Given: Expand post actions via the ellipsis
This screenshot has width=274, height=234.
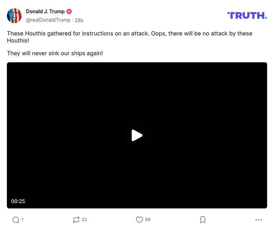Looking at the screenshot, I should pos(258,219).
